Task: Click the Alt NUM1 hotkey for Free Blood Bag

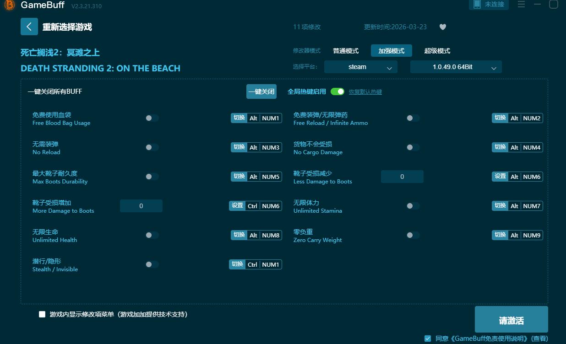Action: tap(264, 118)
